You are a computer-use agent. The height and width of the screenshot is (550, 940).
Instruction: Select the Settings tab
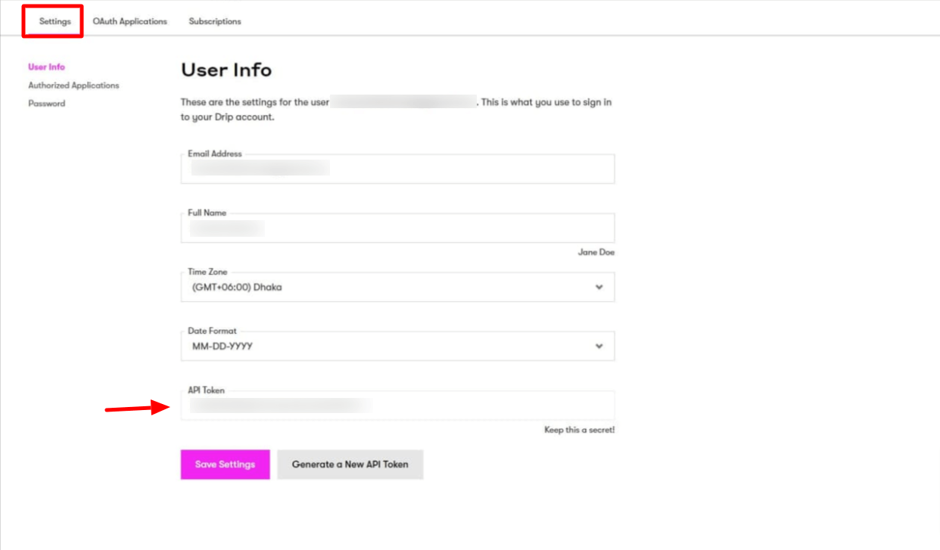(51, 21)
